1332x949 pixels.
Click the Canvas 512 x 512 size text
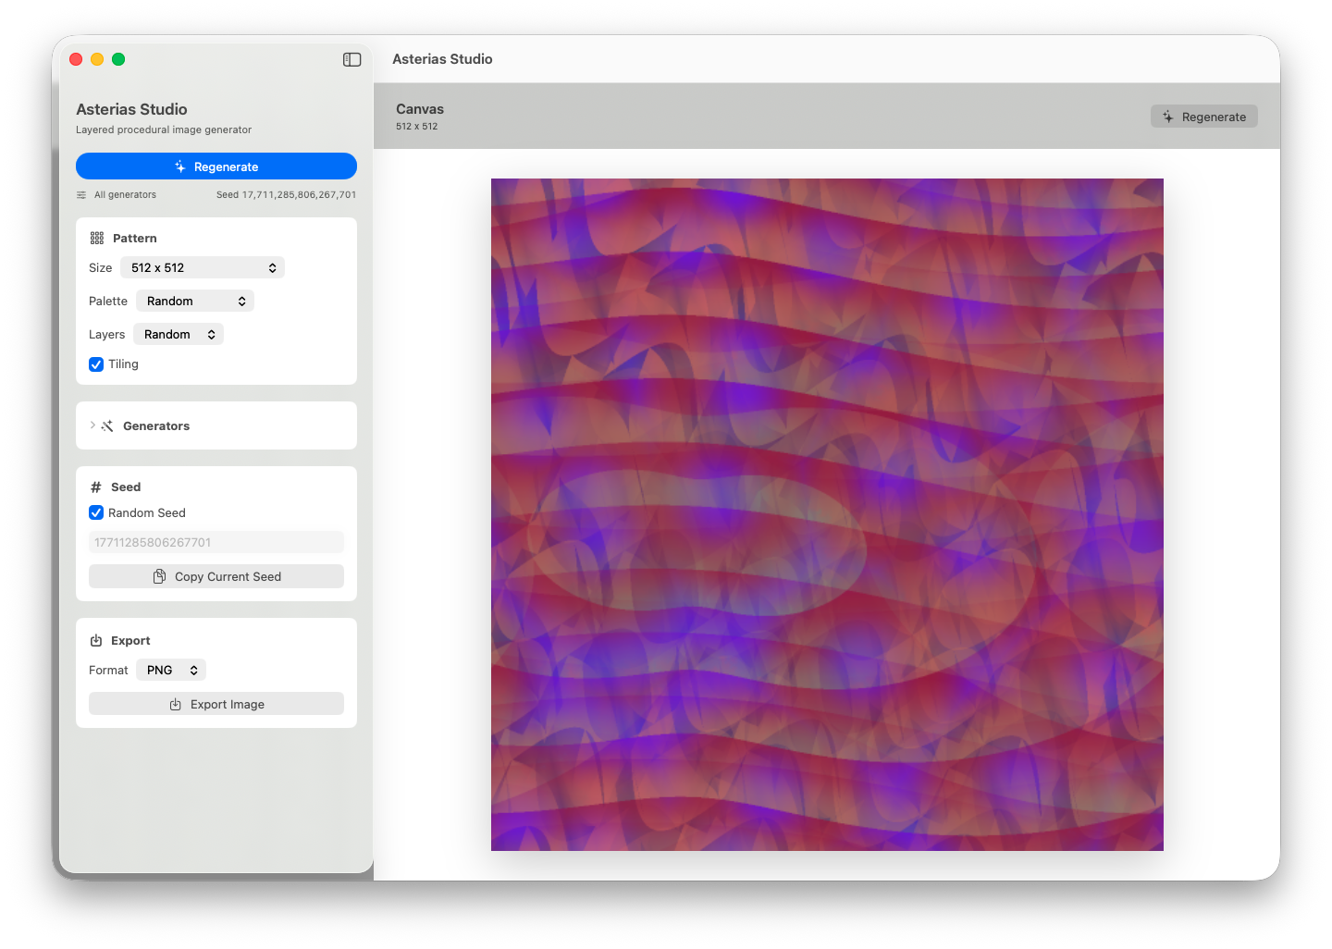coord(417,127)
